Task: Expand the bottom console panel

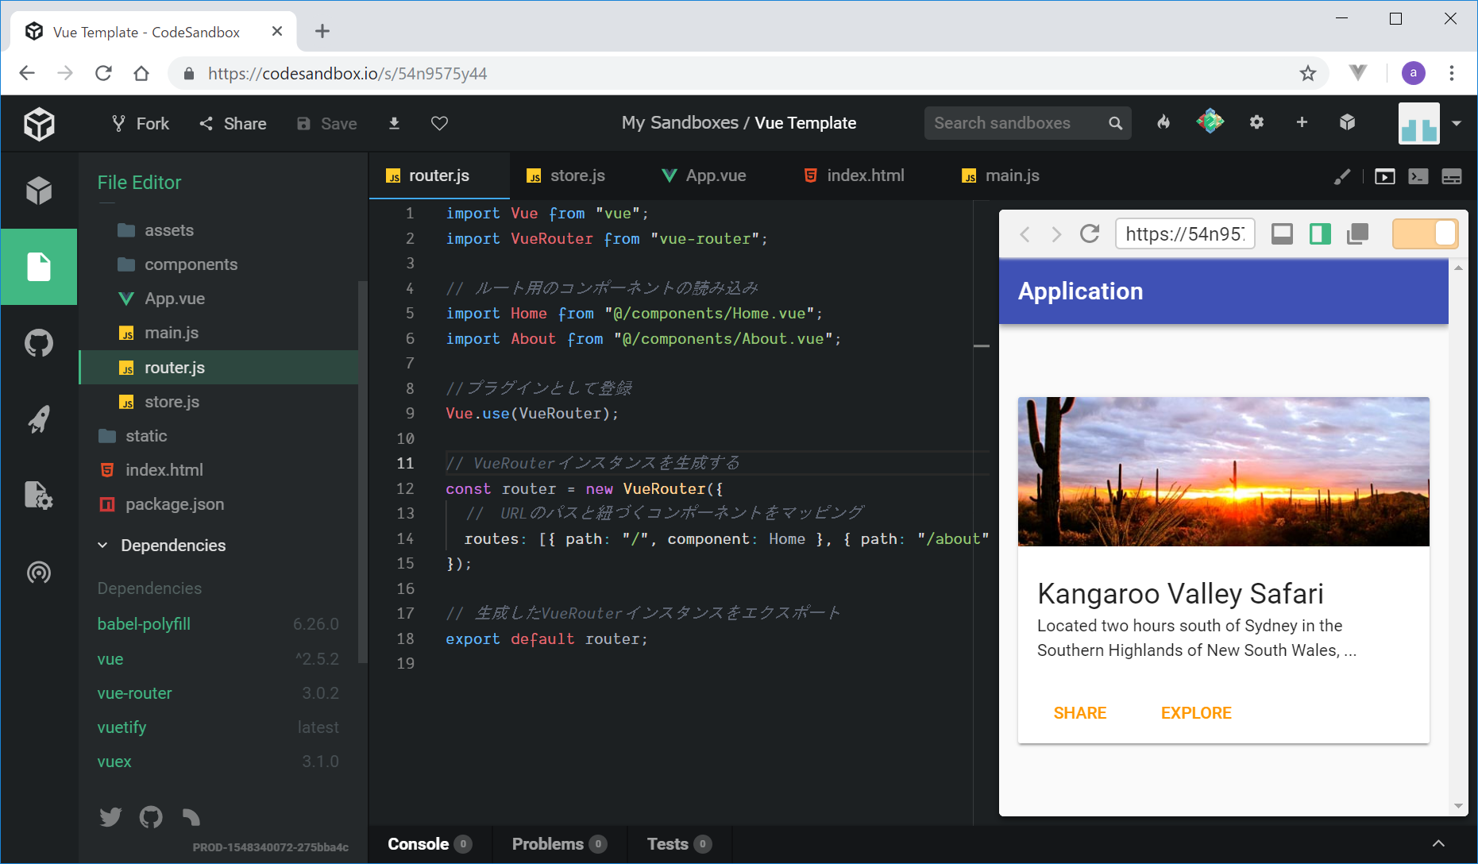Action: (x=1437, y=843)
